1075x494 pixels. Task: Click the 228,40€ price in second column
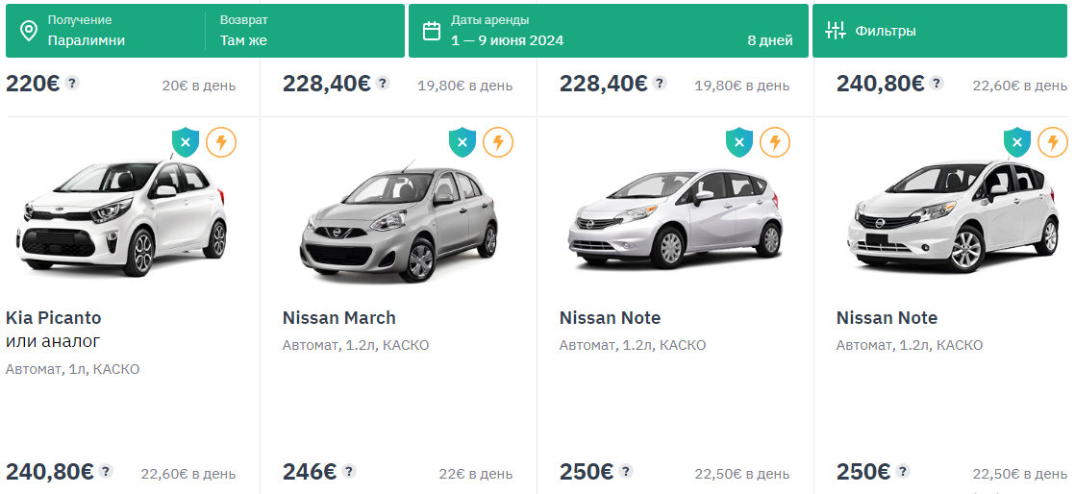point(327,84)
